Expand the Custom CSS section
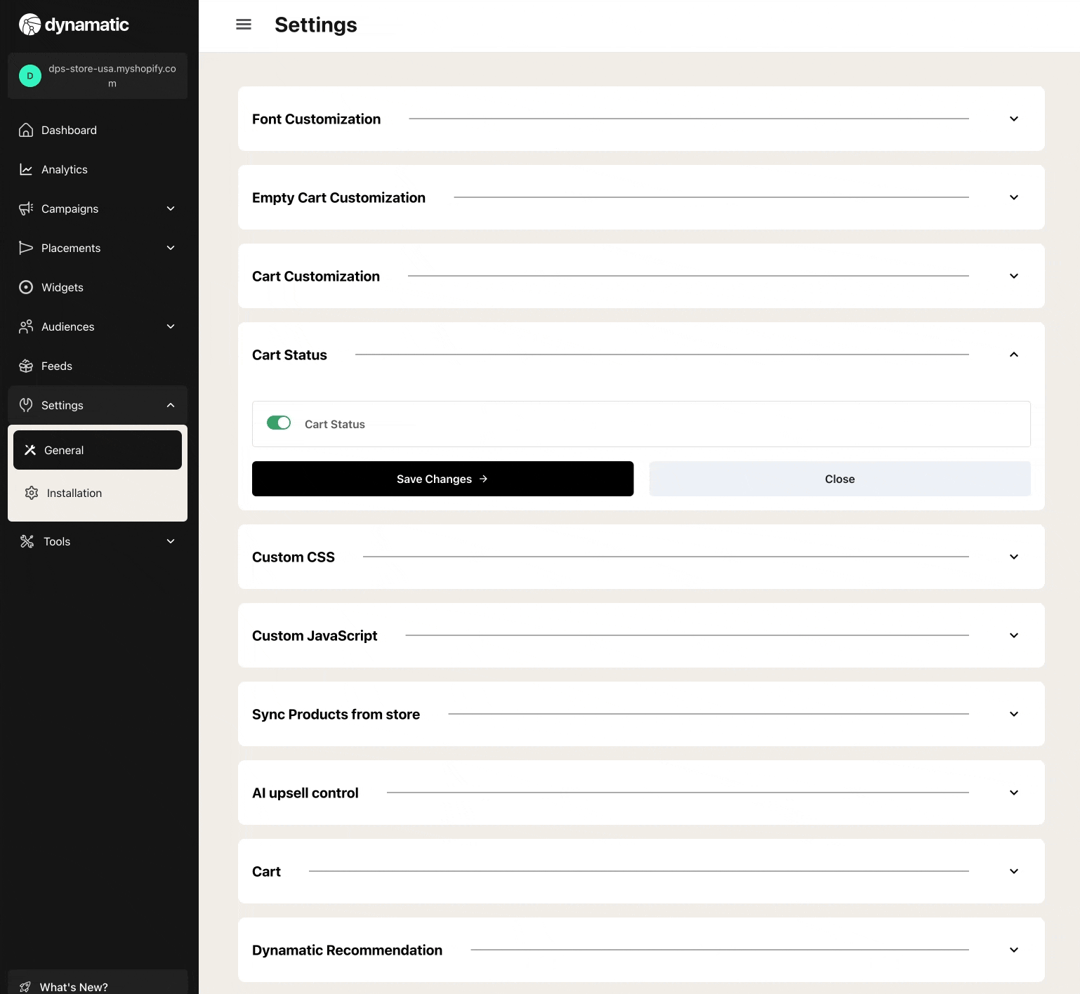 [x=1013, y=557]
